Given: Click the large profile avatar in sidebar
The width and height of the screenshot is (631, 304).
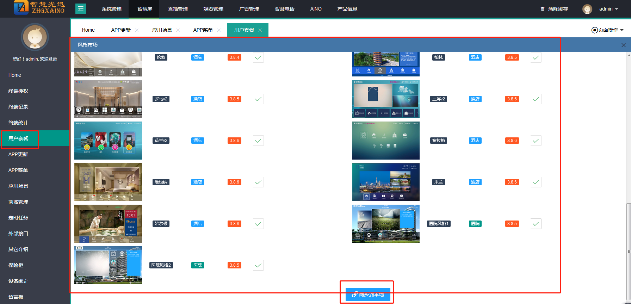Looking at the screenshot, I should (35, 37).
